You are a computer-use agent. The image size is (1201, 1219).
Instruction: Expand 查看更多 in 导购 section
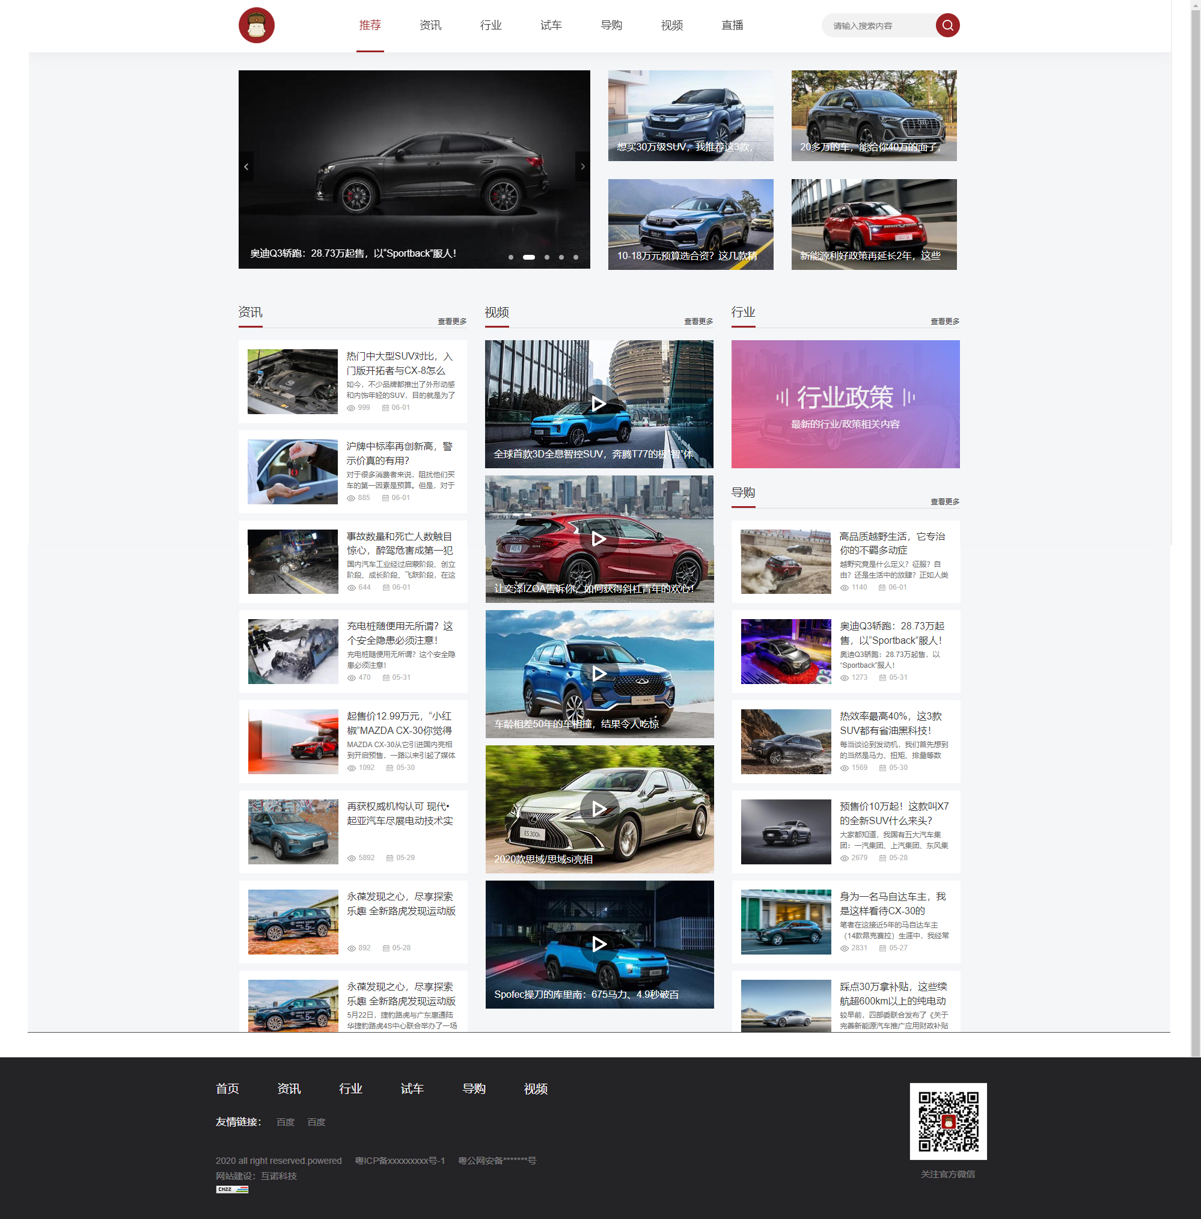pyautogui.click(x=944, y=502)
